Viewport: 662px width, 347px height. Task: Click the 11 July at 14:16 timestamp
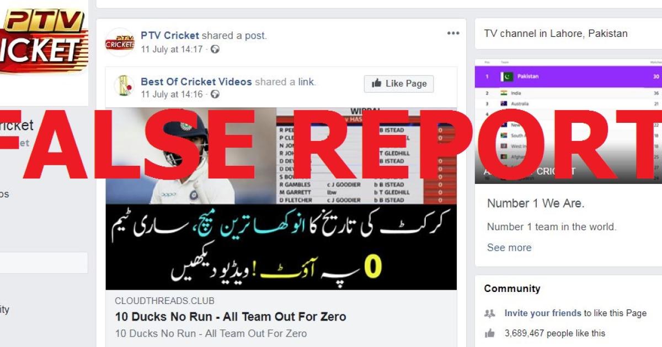(172, 94)
